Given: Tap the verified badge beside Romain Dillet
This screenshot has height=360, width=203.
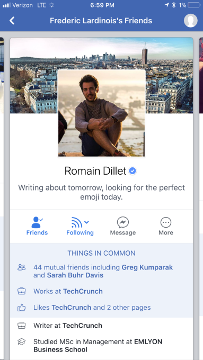Looking at the screenshot, I should 133,171.
